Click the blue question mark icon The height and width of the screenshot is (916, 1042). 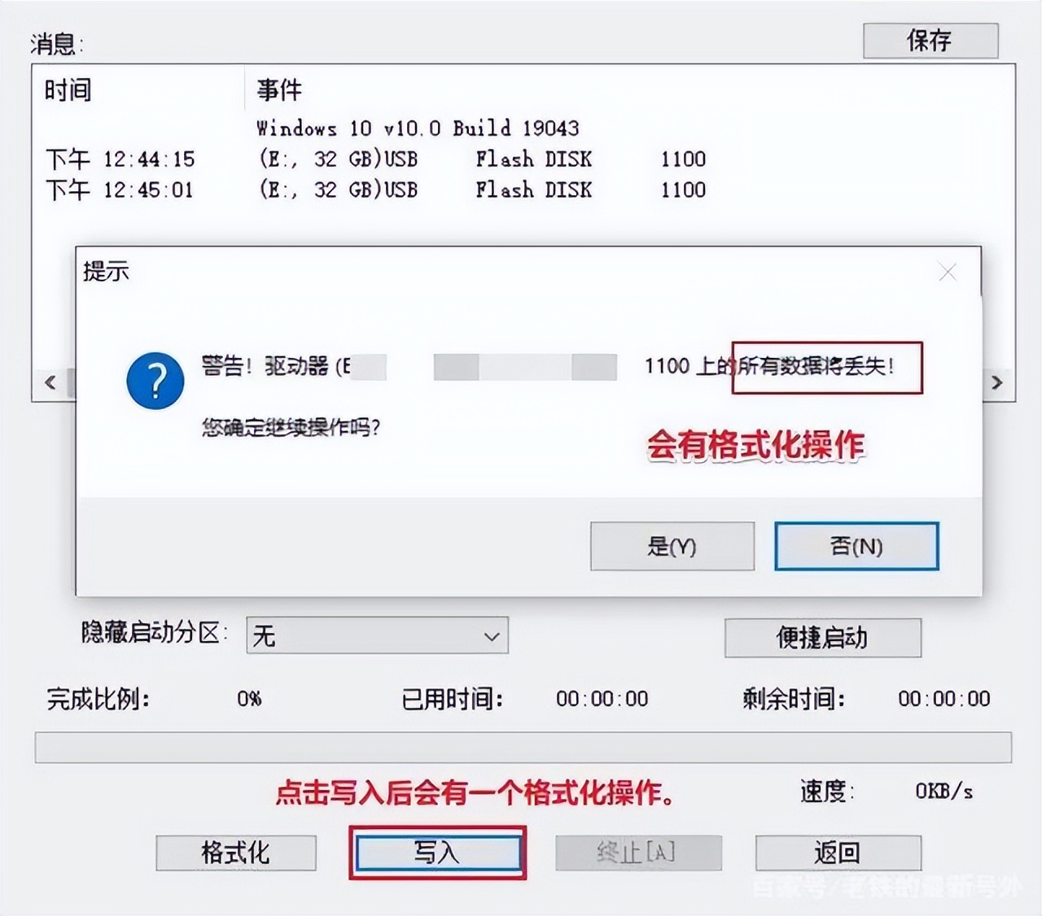coord(155,379)
